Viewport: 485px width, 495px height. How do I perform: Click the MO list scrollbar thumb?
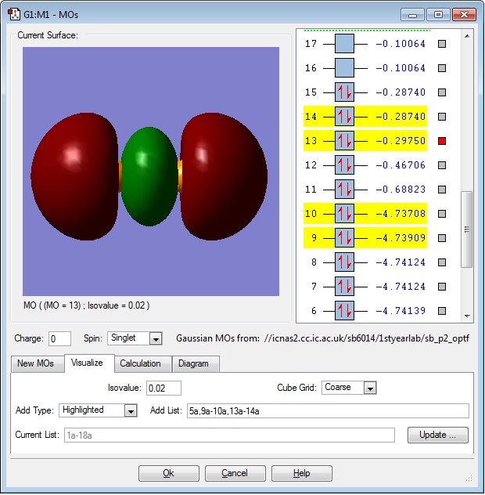[467, 229]
